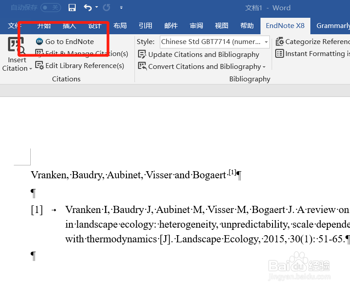Click Categorize References
The height and width of the screenshot is (289, 350).
coord(313,42)
